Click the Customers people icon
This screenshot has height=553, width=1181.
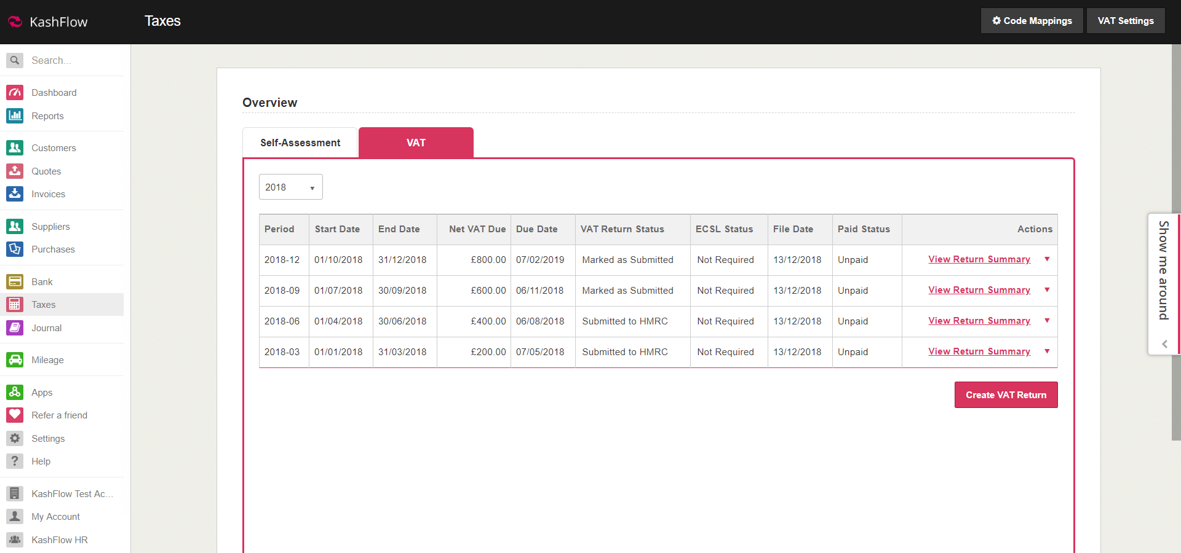point(15,148)
